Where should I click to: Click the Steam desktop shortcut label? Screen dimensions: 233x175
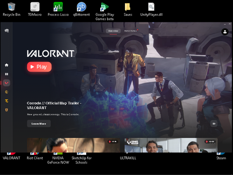[x=221, y=158]
